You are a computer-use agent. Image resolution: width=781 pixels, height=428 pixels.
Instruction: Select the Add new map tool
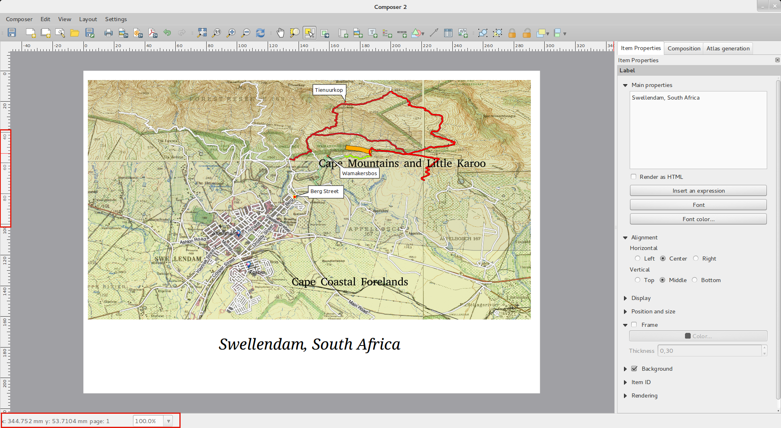(x=343, y=33)
